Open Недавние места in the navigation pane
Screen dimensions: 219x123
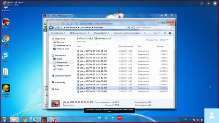[62, 45]
